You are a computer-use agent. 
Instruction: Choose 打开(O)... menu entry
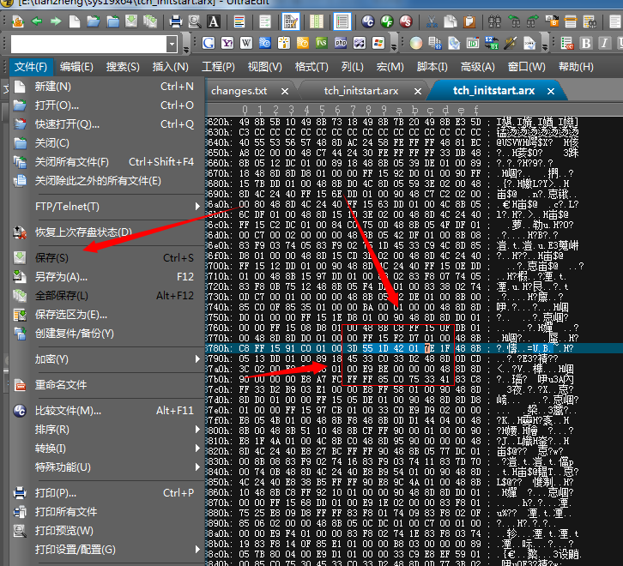click(107, 105)
